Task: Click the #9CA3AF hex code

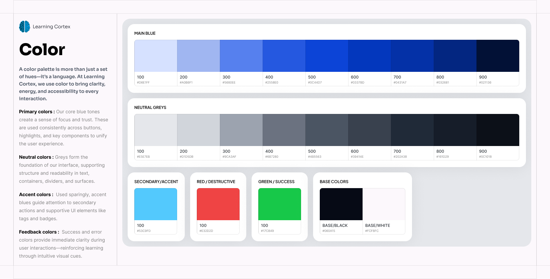Action: coord(229,157)
